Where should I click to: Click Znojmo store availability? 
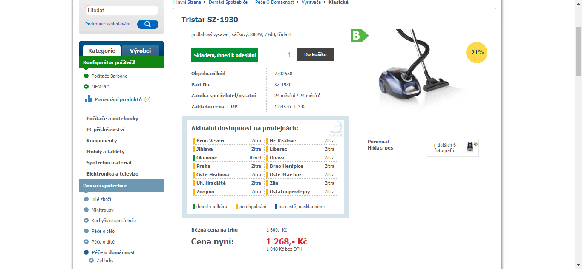[x=227, y=192]
